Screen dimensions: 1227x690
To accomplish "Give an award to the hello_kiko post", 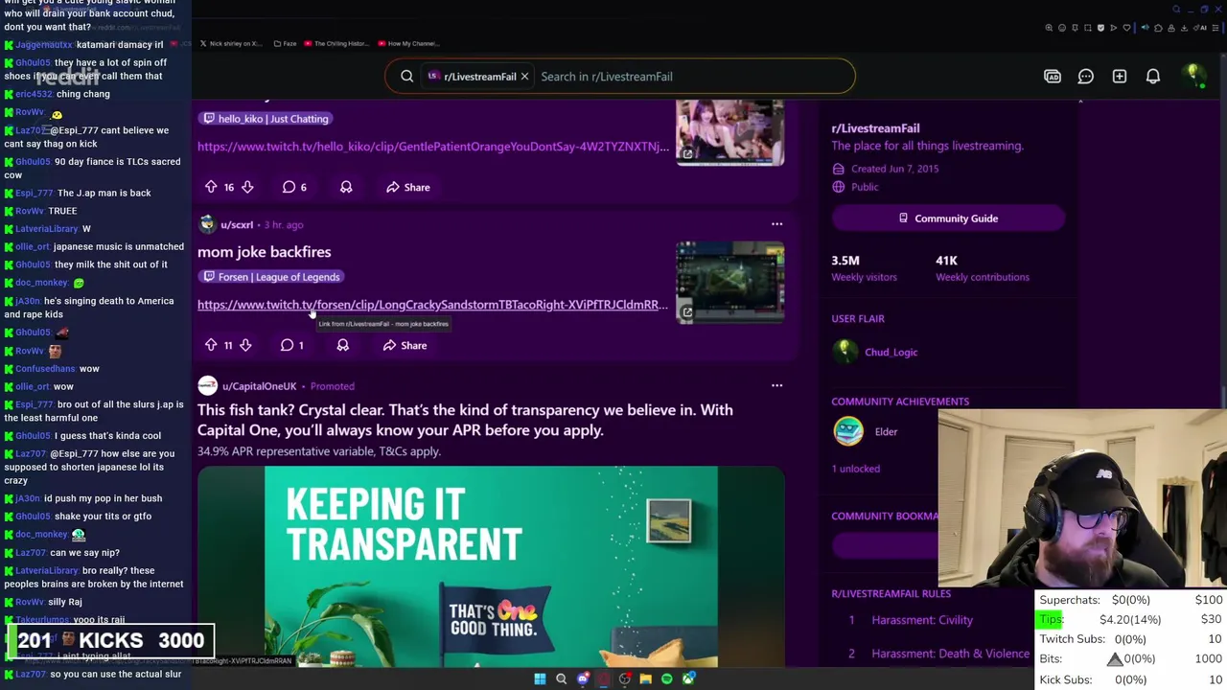I will [x=346, y=187].
